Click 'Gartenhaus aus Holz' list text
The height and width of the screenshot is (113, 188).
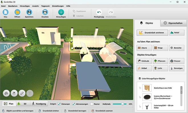click(x=163, y=88)
